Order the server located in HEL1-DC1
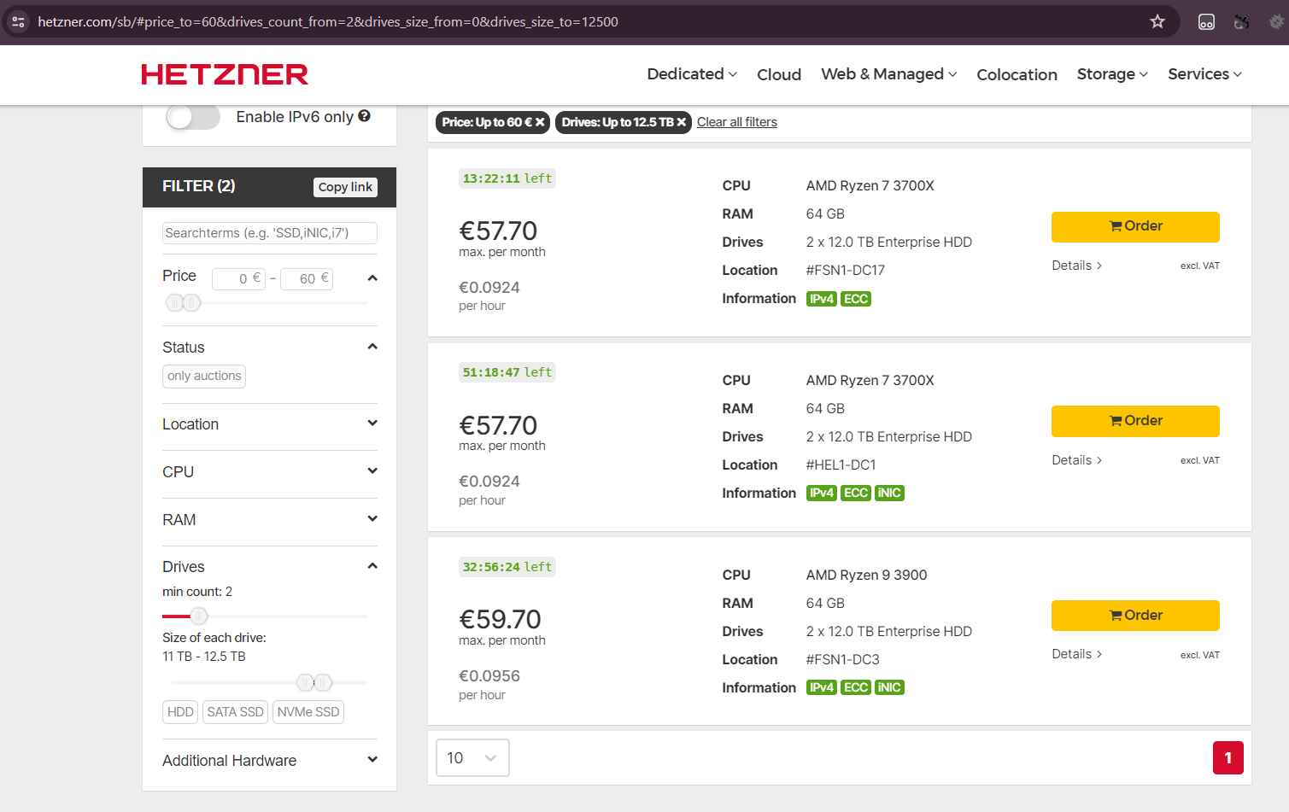 pyautogui.click(x=1135, y=421)
